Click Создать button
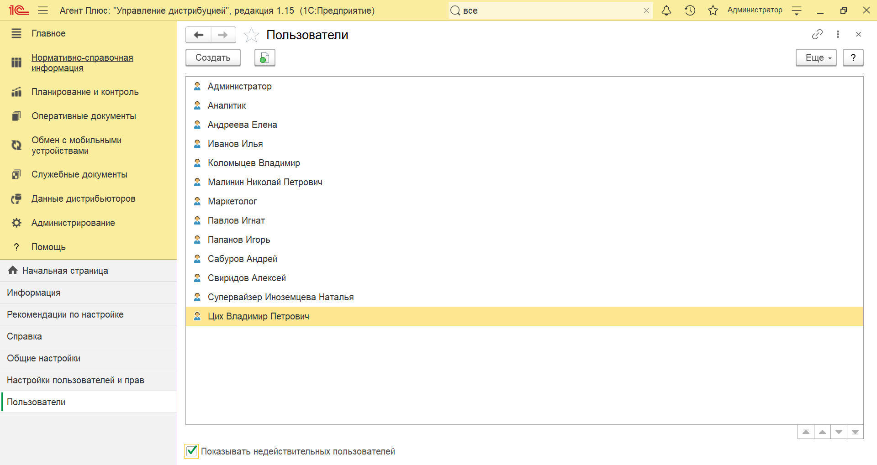Screen dimensions: 877x465 (213, 58)
